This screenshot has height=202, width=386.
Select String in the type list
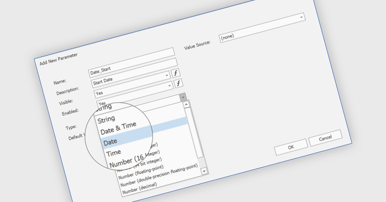click(x=106, y=120)
